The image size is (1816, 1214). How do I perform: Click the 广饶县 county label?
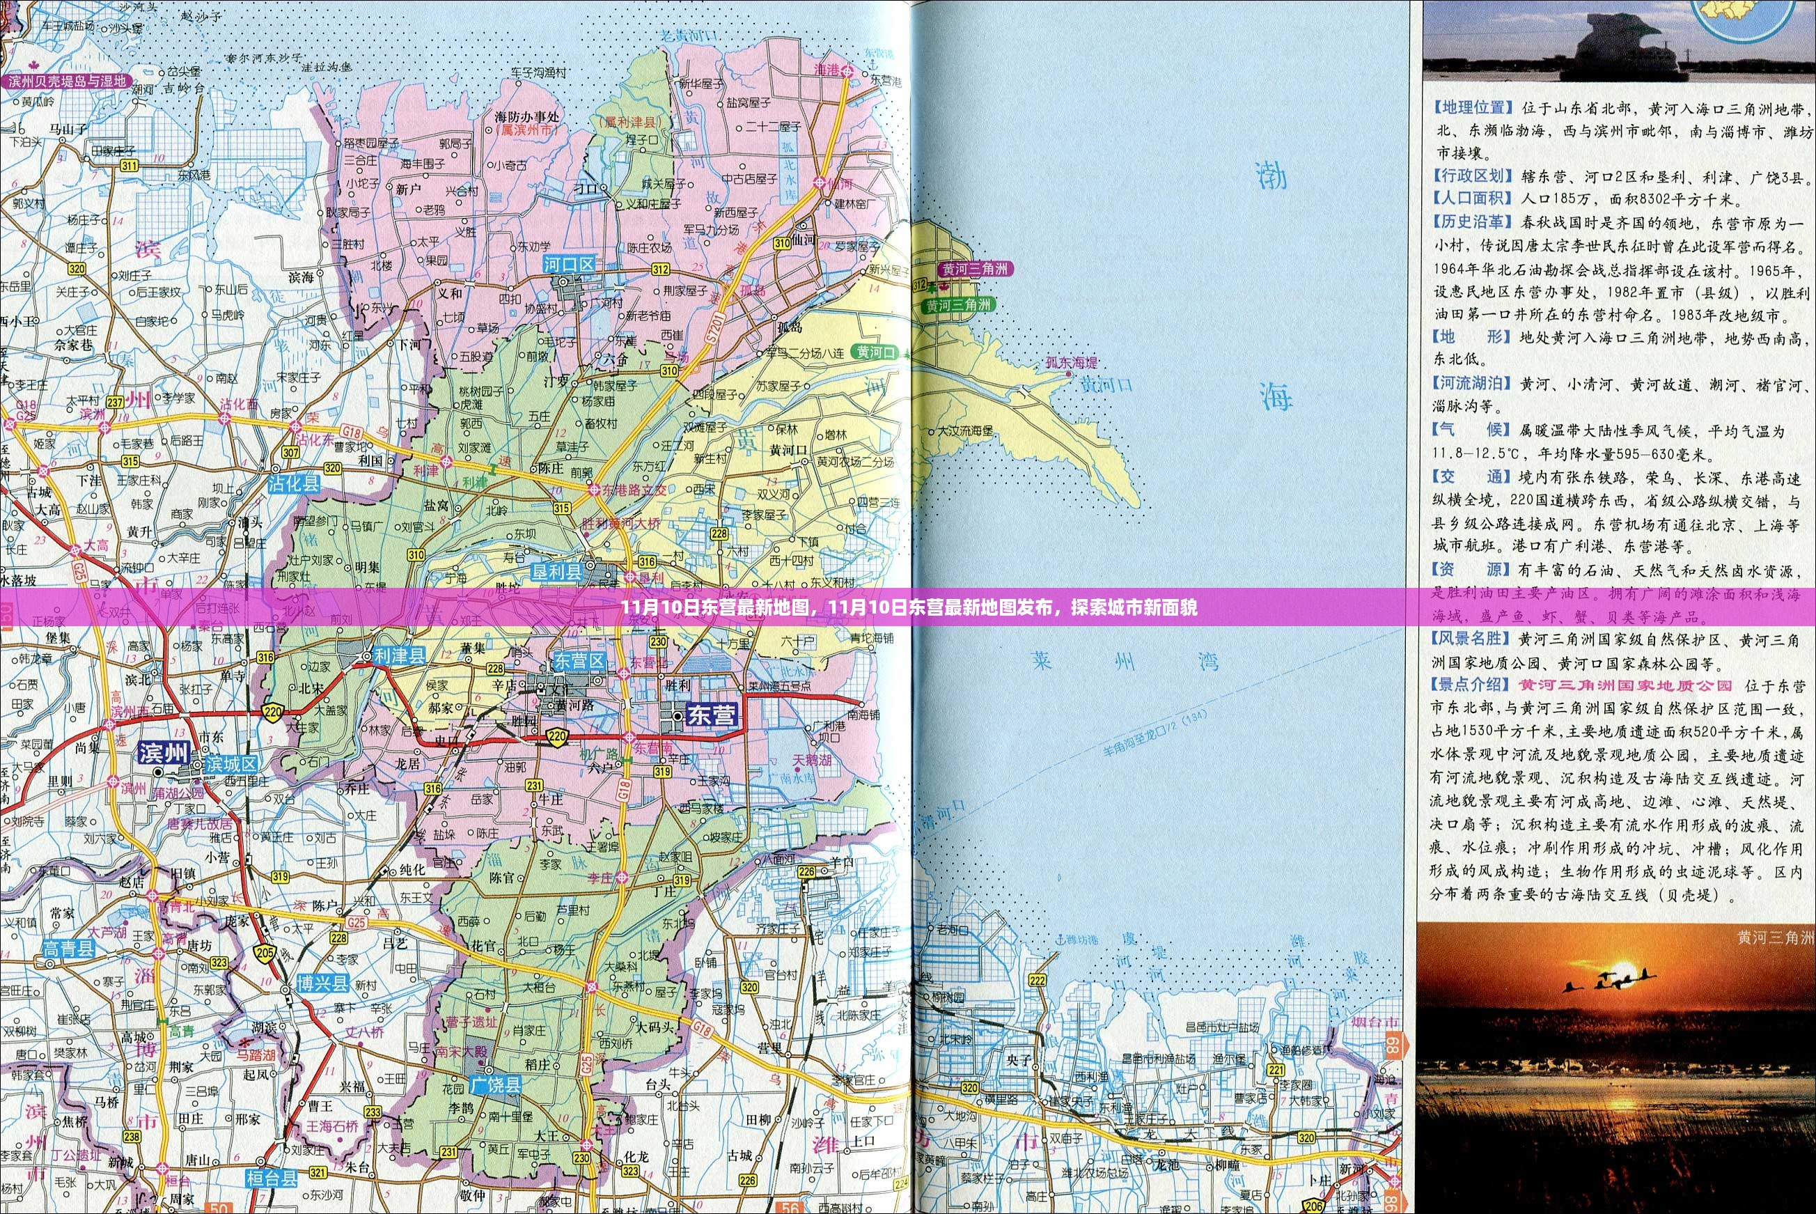coord(495,1084)
